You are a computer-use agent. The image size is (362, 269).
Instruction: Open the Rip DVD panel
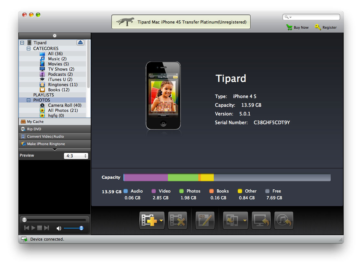click(x=55, y=129)
